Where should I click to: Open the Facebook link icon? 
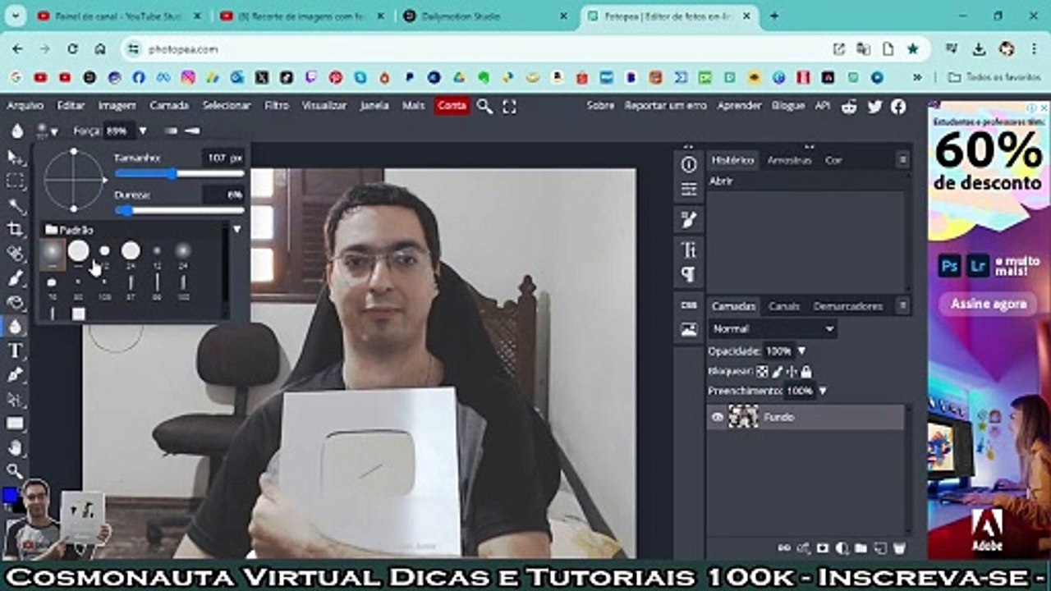[x=898, y=106]
